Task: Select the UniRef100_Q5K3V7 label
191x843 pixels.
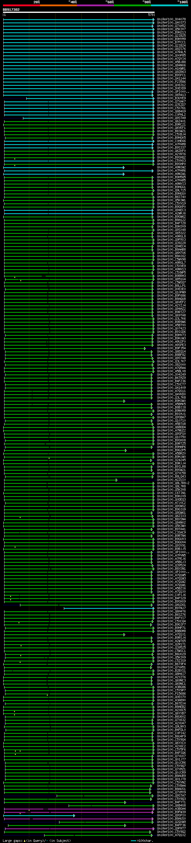Action: (x=171, y=29)
